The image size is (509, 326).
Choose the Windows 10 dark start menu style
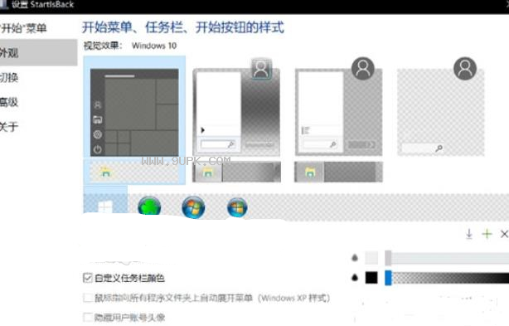point(134,112)
